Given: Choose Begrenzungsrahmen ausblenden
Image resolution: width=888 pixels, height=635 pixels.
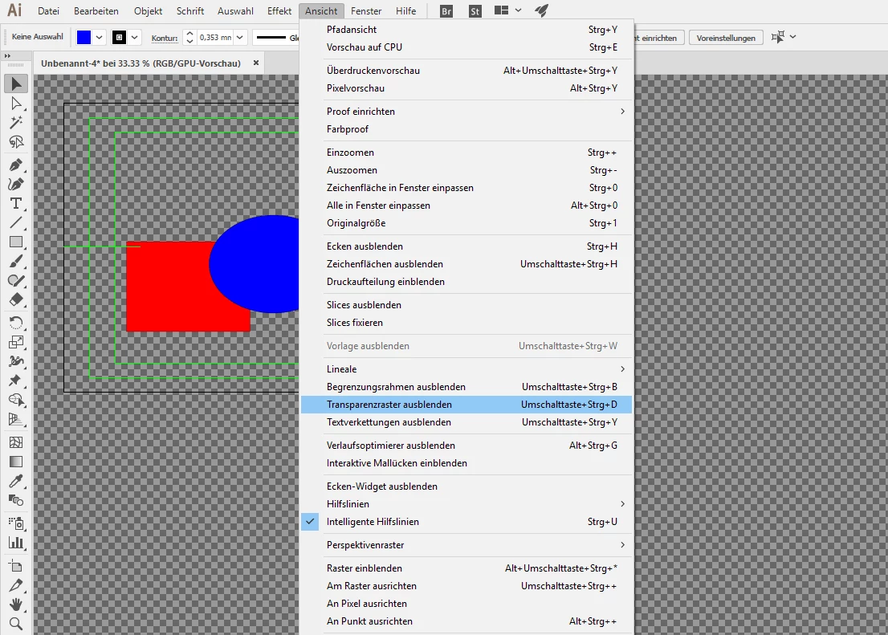Looking at the screenshot, I should point(466,387).
